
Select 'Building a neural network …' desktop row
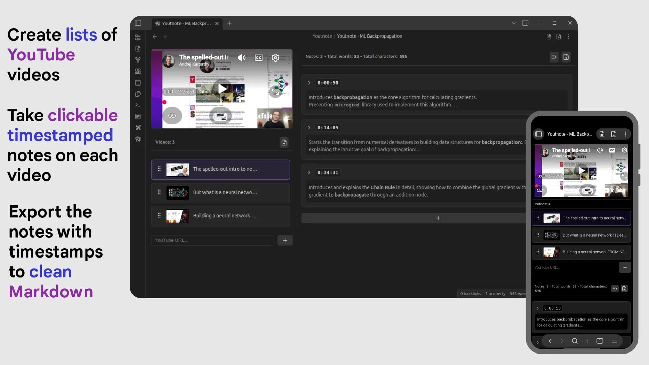coord(220,216)
